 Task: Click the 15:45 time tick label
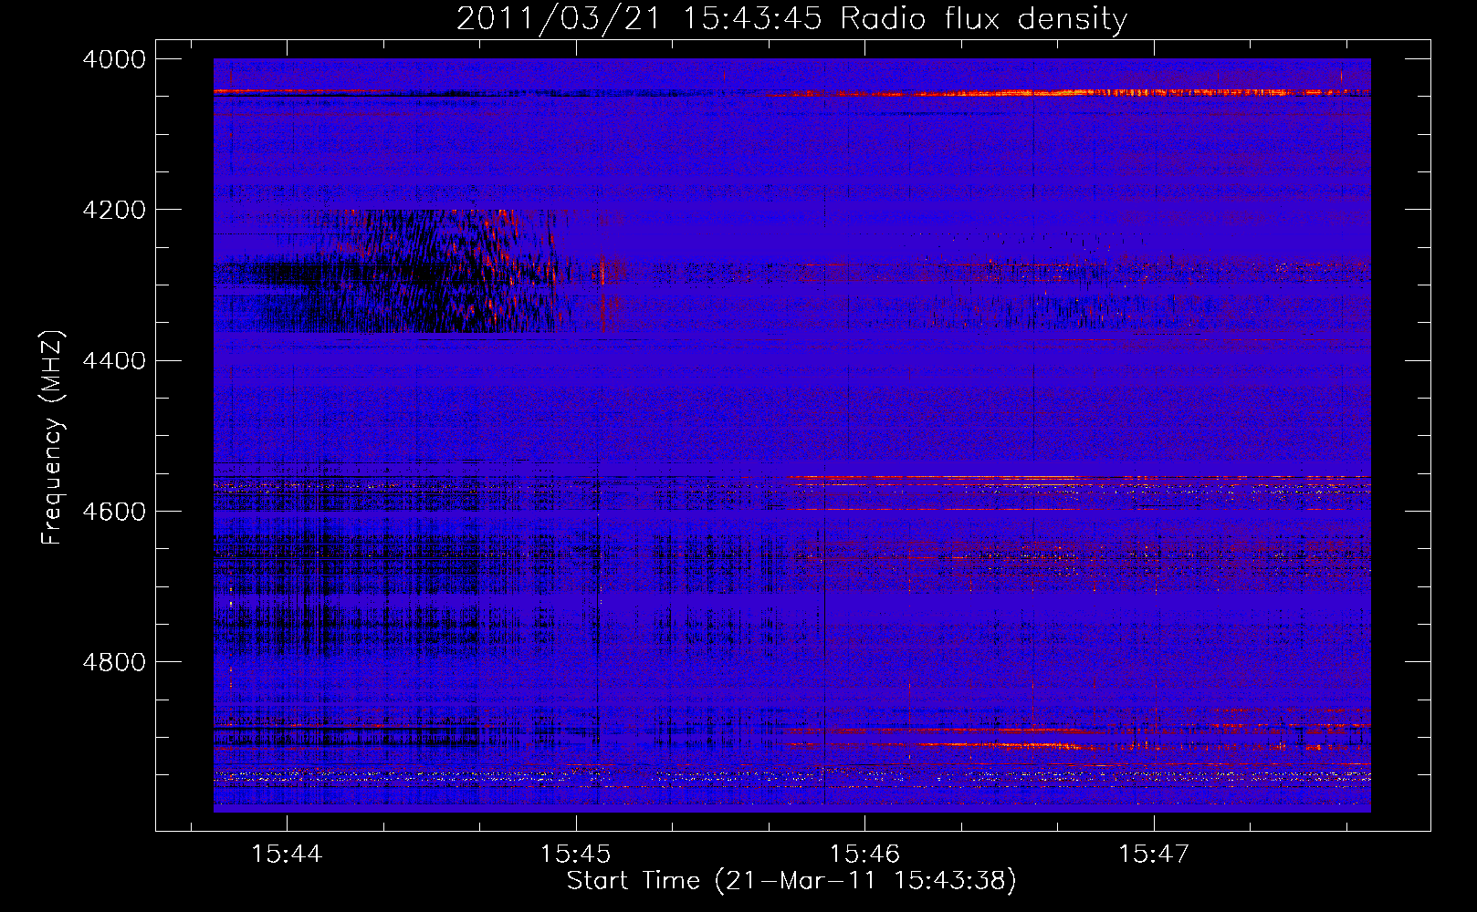click(575, 854)
